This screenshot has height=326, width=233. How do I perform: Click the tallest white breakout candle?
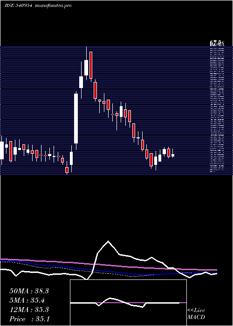(76, 118)
